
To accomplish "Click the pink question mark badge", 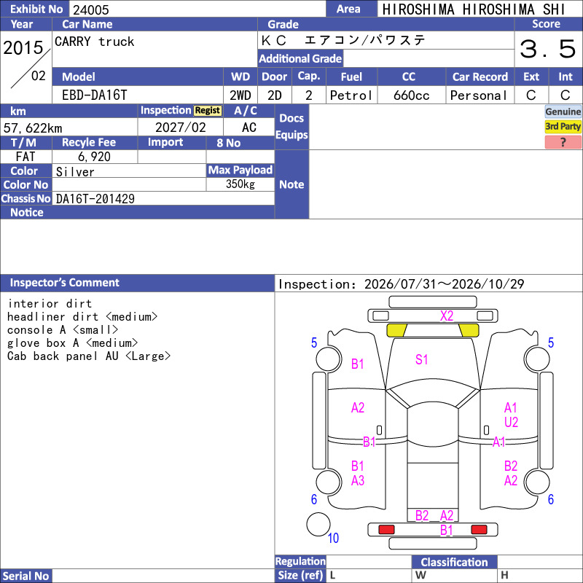I will click(563, 142).
